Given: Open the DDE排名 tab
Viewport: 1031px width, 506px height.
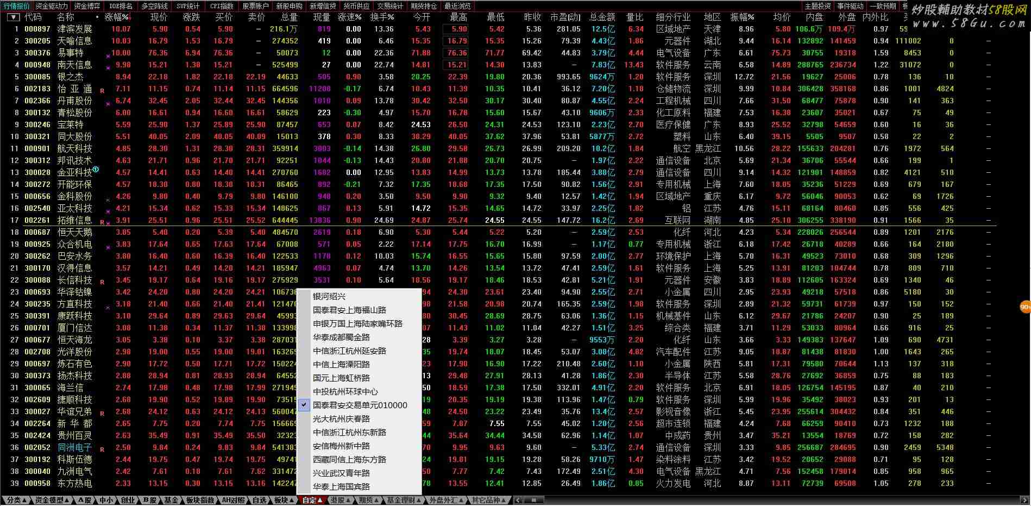Looking at the screenshot, I should pyautogui.click(x=121, y=6).
